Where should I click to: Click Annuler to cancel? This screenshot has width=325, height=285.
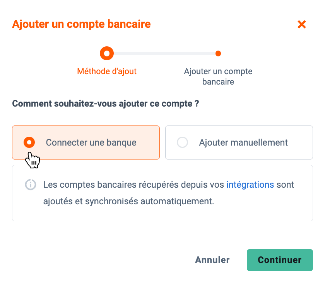[x=212, y=260]
